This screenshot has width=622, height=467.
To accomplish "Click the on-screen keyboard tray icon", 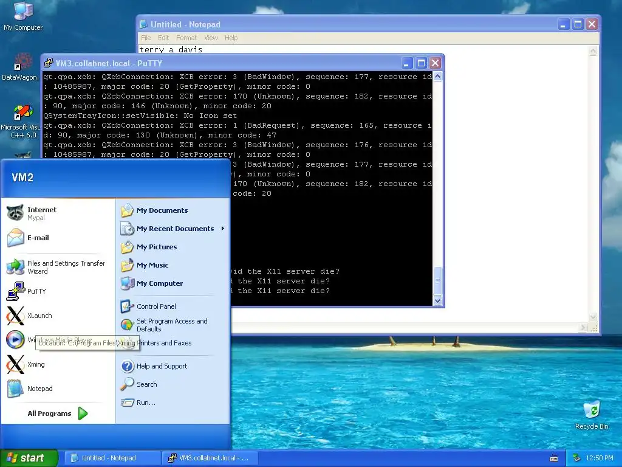I will click(554, 458).
